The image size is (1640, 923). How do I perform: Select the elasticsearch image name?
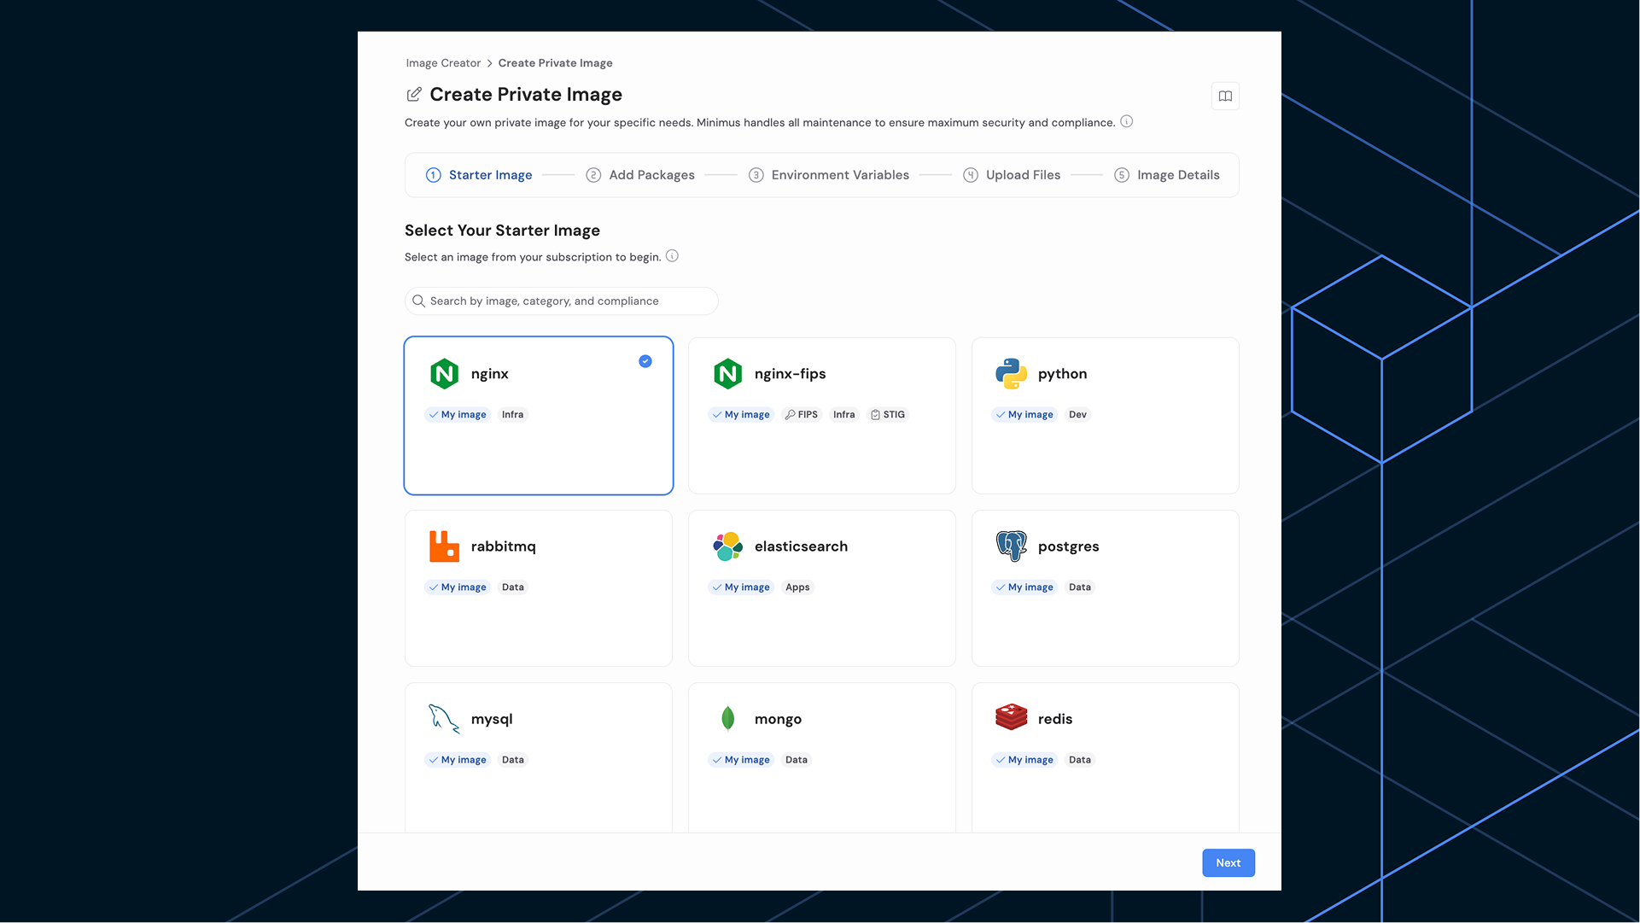click(801, 546)
